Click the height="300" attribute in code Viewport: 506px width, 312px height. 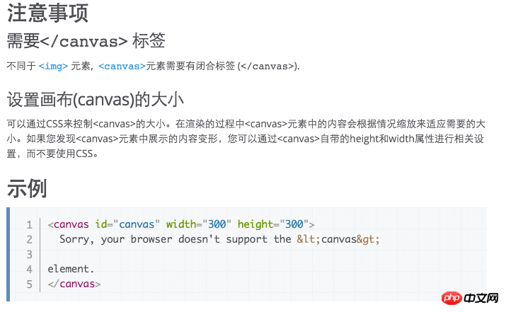273,224
